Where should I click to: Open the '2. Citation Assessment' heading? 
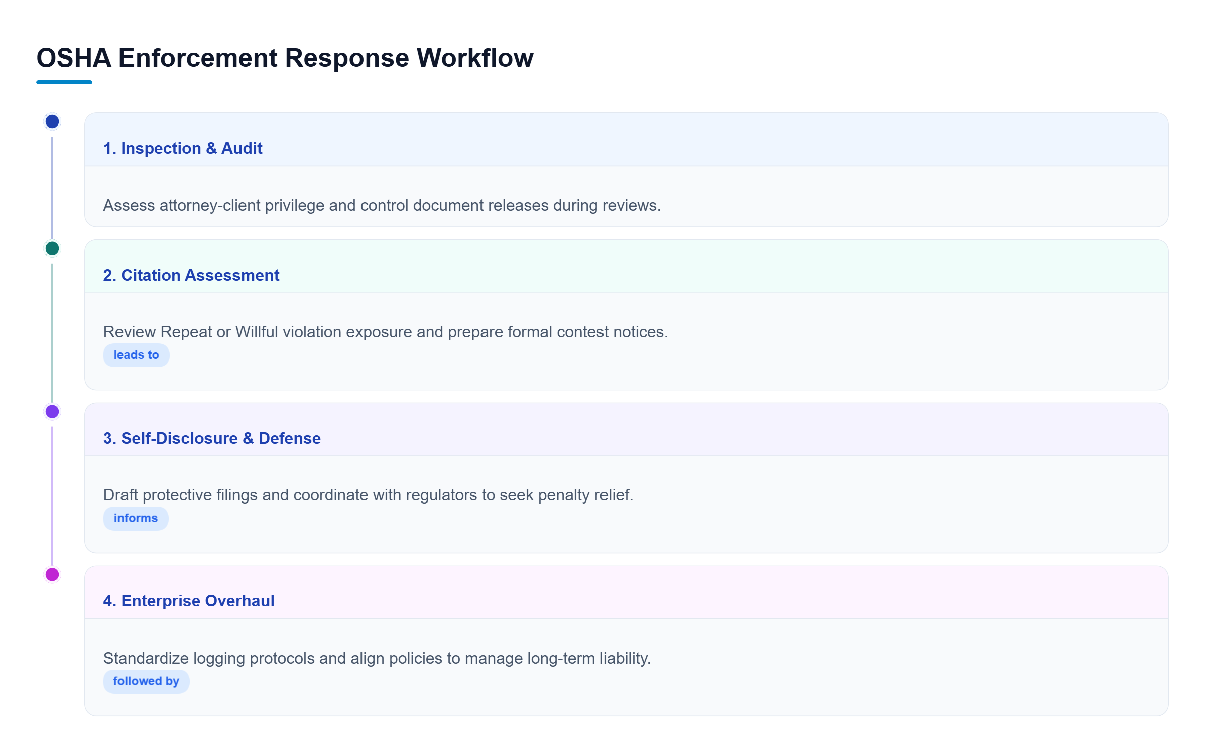pyautogui.click(x=191, y=275)
